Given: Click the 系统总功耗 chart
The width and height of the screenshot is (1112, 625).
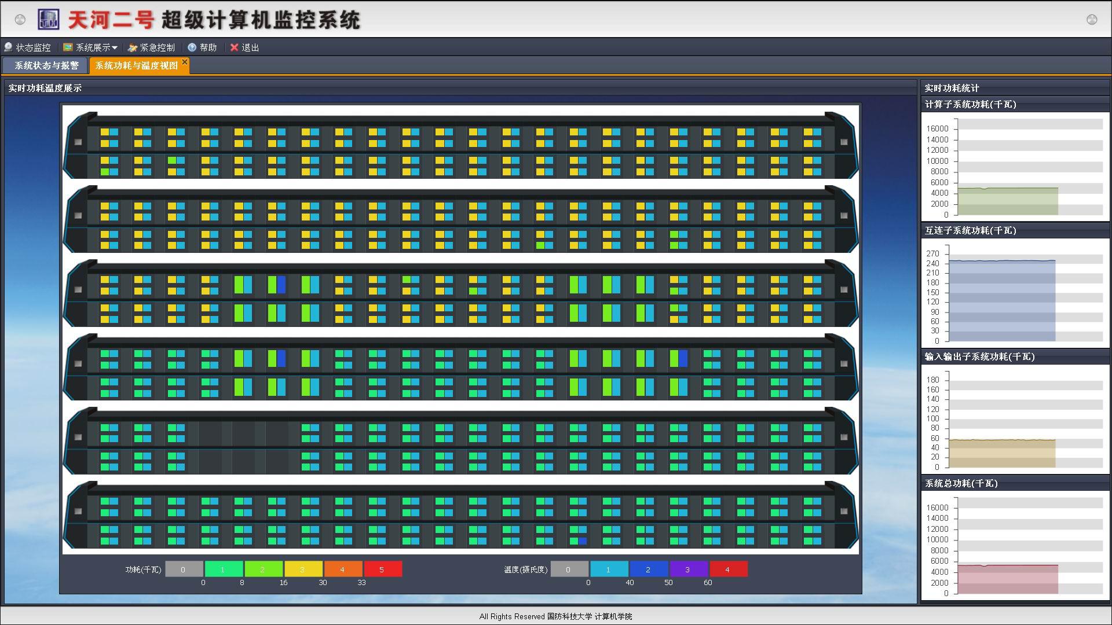Looking at the screenshot, I should coord(1015,545).
